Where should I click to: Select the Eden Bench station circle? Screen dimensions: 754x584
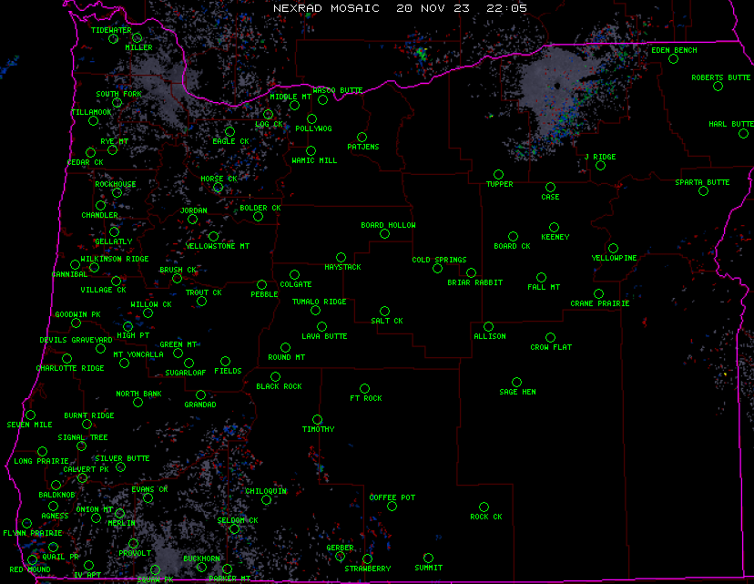click(x=673, y=59)
